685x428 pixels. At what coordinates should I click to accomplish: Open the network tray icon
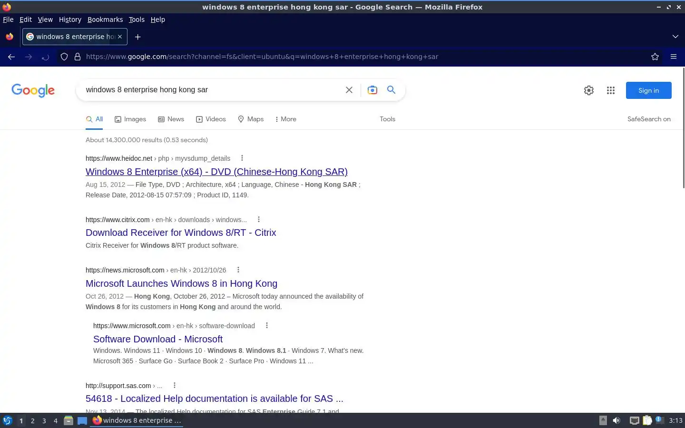coord(634,420)
